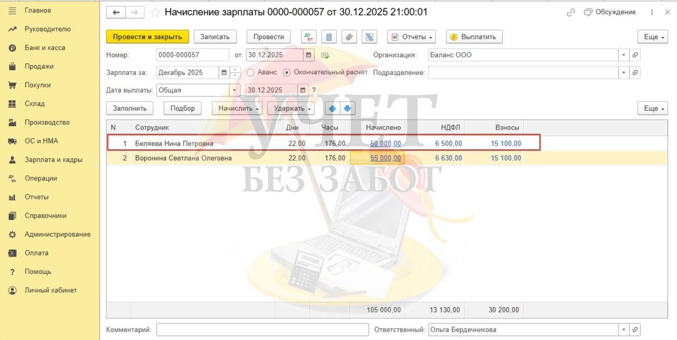Open the Отчеты dropdown in toolbar

click(412, 37)
